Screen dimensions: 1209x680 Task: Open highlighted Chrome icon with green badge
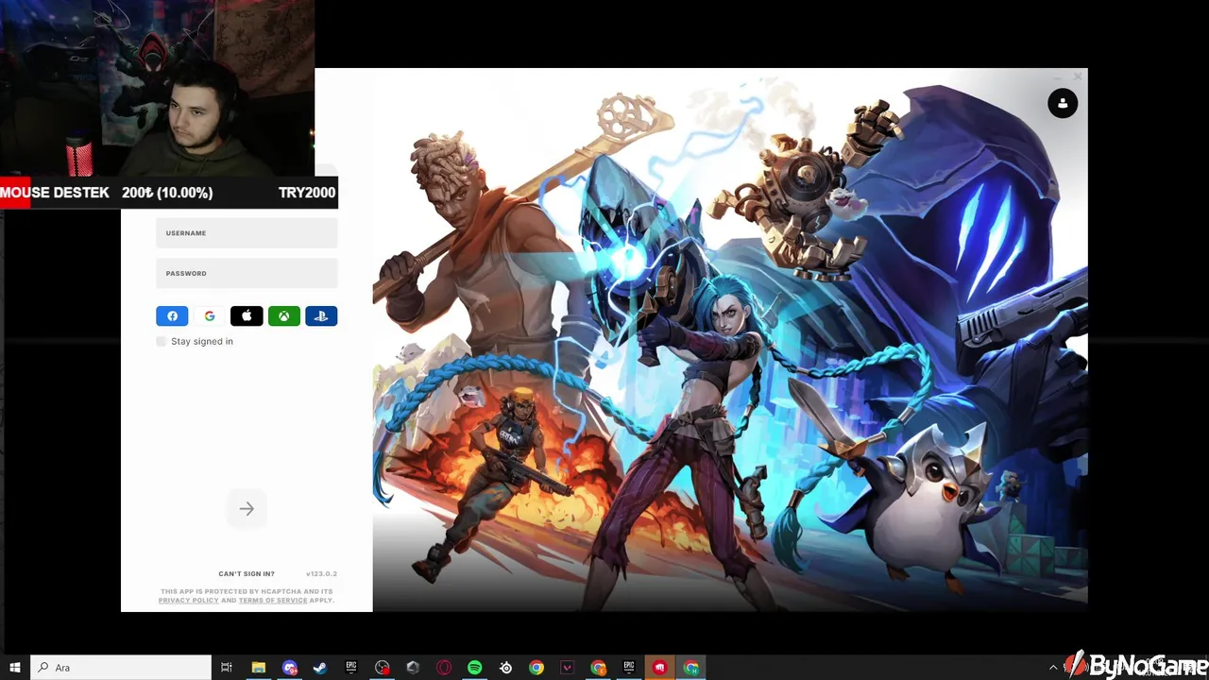click(x=691, y=668)
